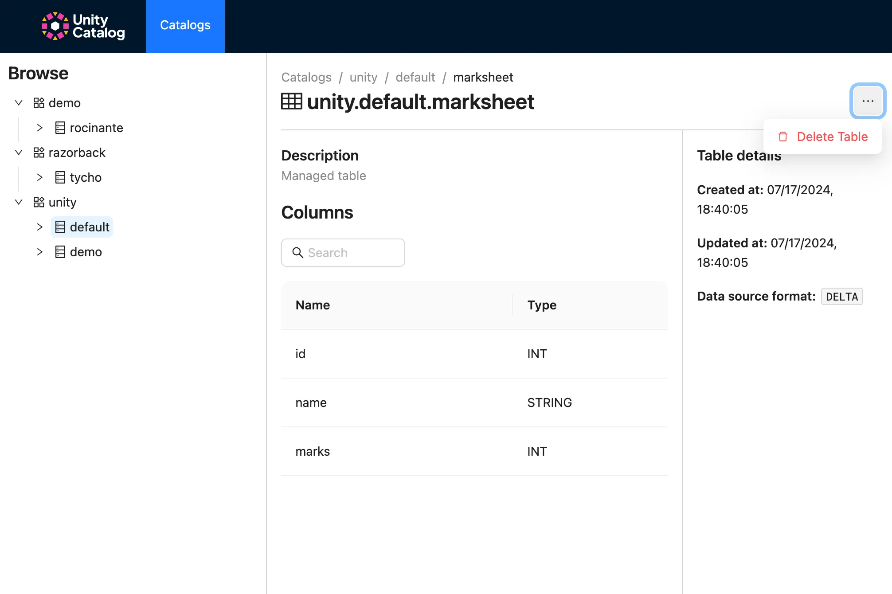This screenshot has width=892, height=594.
Task: Click the Unity Catalog logo
Action: (x=82, y=26)
